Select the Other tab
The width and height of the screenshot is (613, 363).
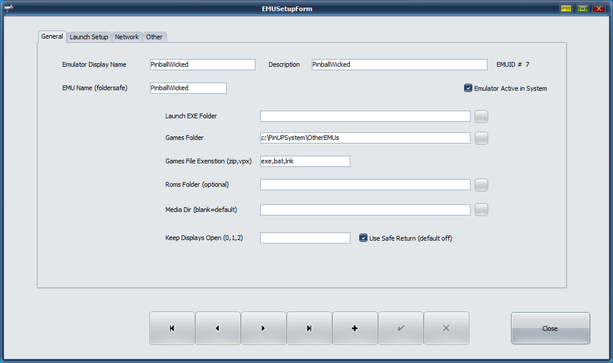coord(154,37)
